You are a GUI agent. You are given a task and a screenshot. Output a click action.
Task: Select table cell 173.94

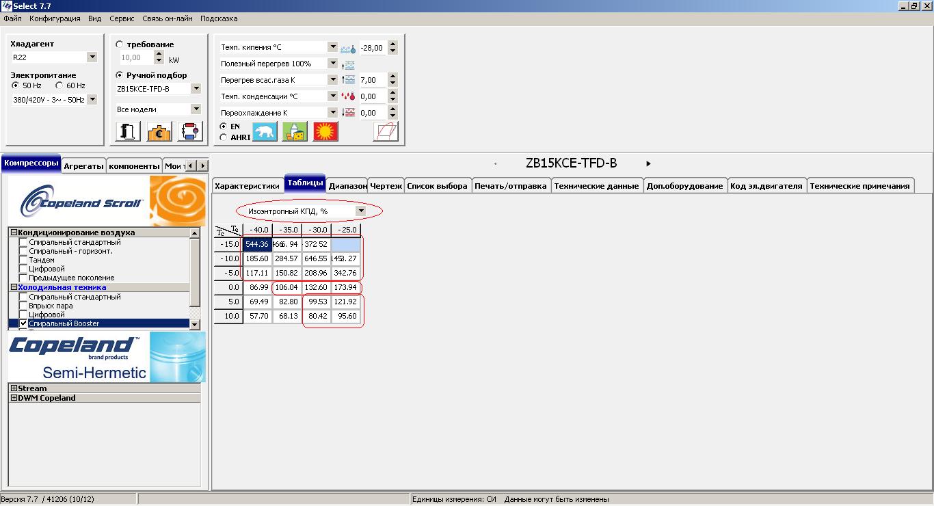[346, 287]
